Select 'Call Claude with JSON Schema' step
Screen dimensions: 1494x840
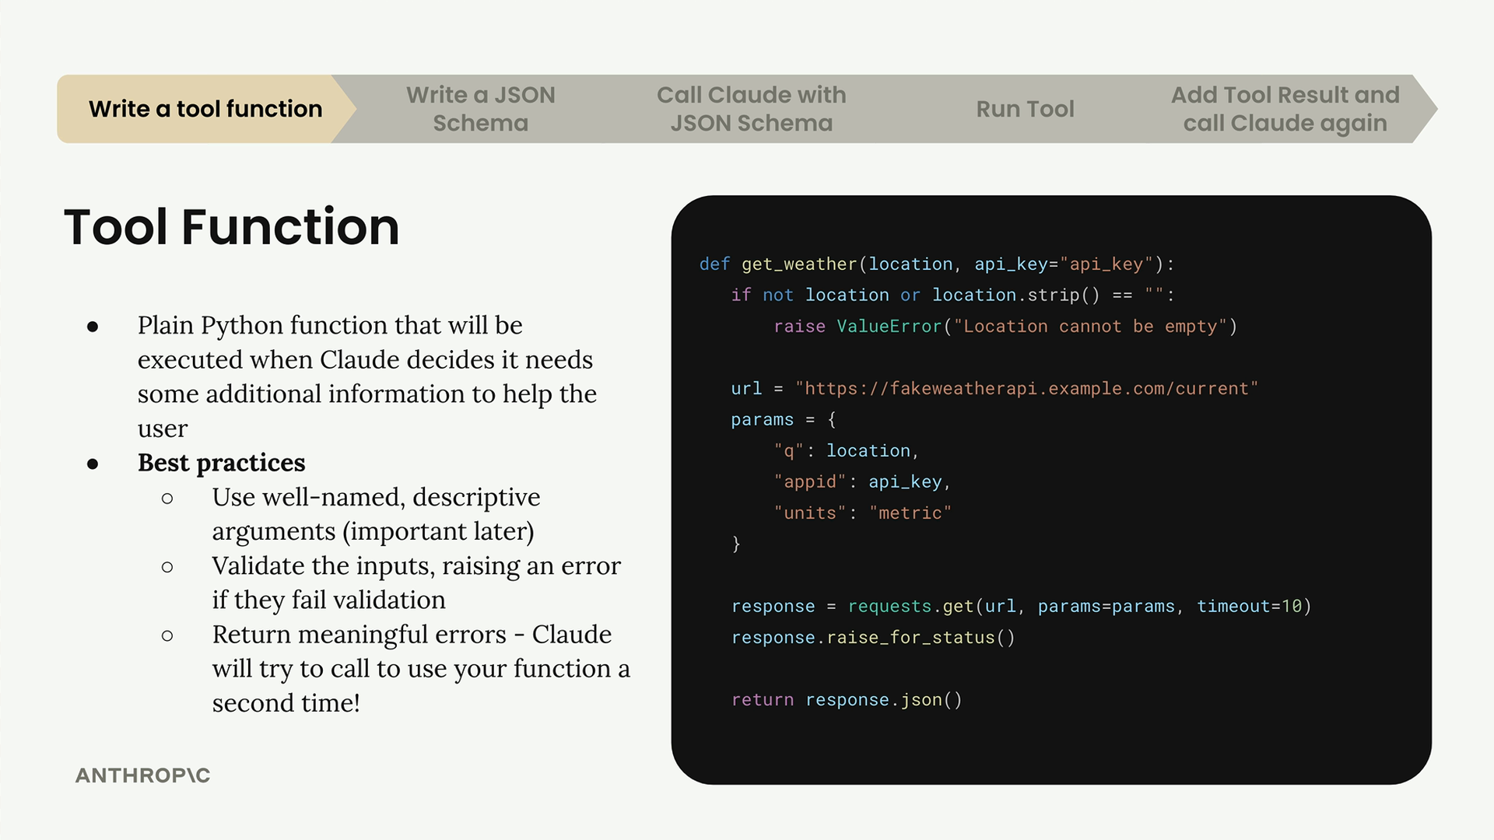click(752, 109)
